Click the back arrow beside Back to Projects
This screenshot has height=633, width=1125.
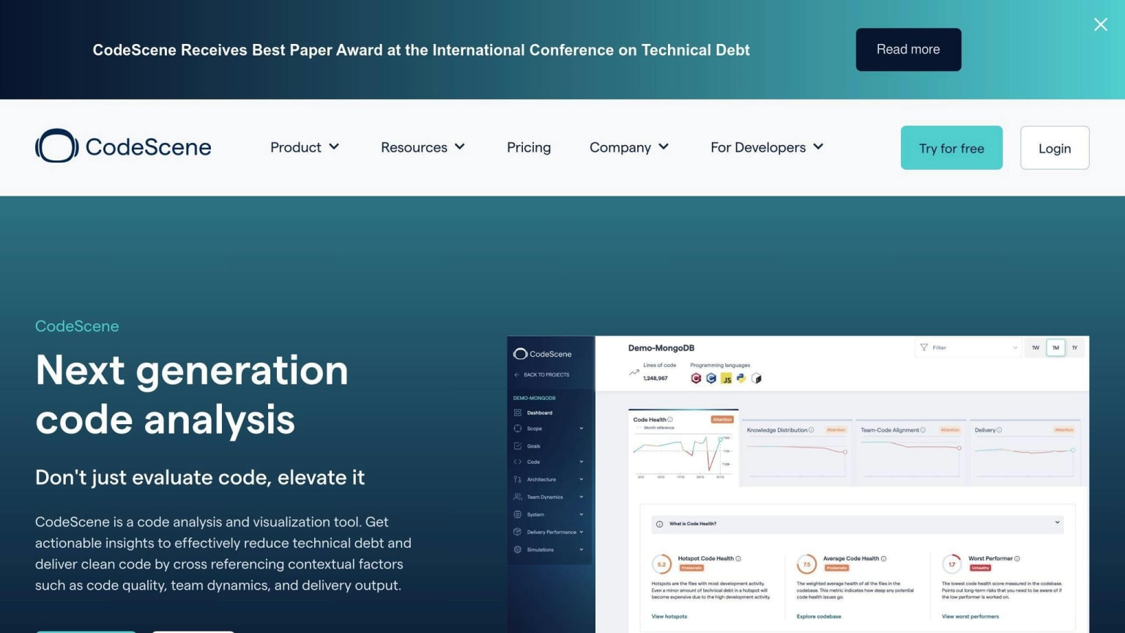pyautogui.click(x=517, y=374)
